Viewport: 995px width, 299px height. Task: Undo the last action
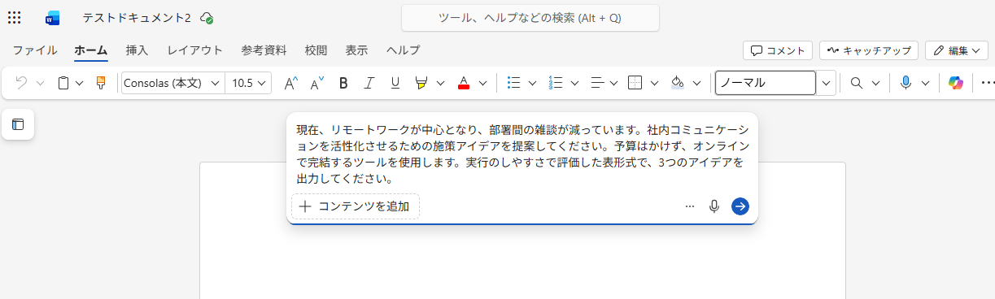pos(21,83)
